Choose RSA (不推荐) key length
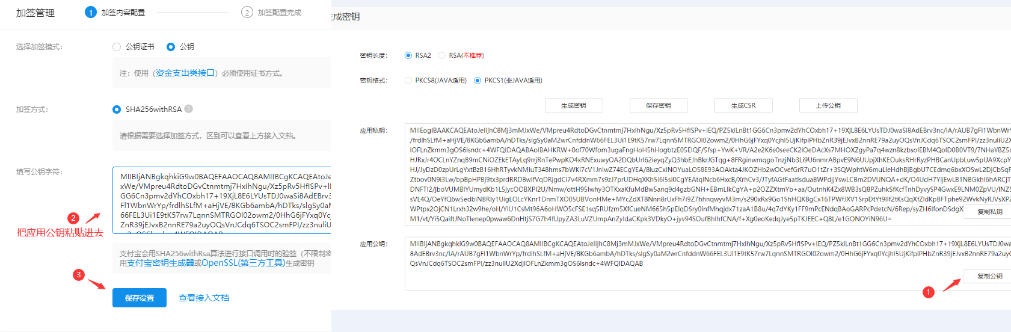This screenshot has width=1011, height=332. 442,55
